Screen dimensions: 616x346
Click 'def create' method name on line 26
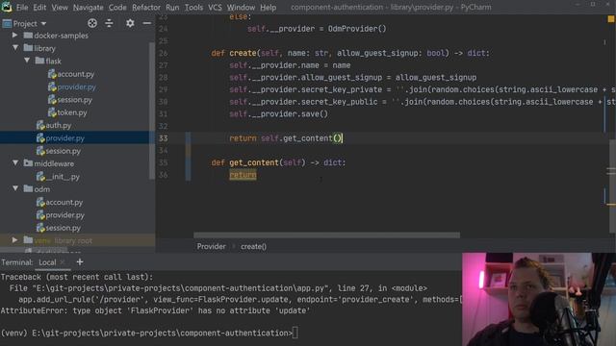[x=243, y=53]
